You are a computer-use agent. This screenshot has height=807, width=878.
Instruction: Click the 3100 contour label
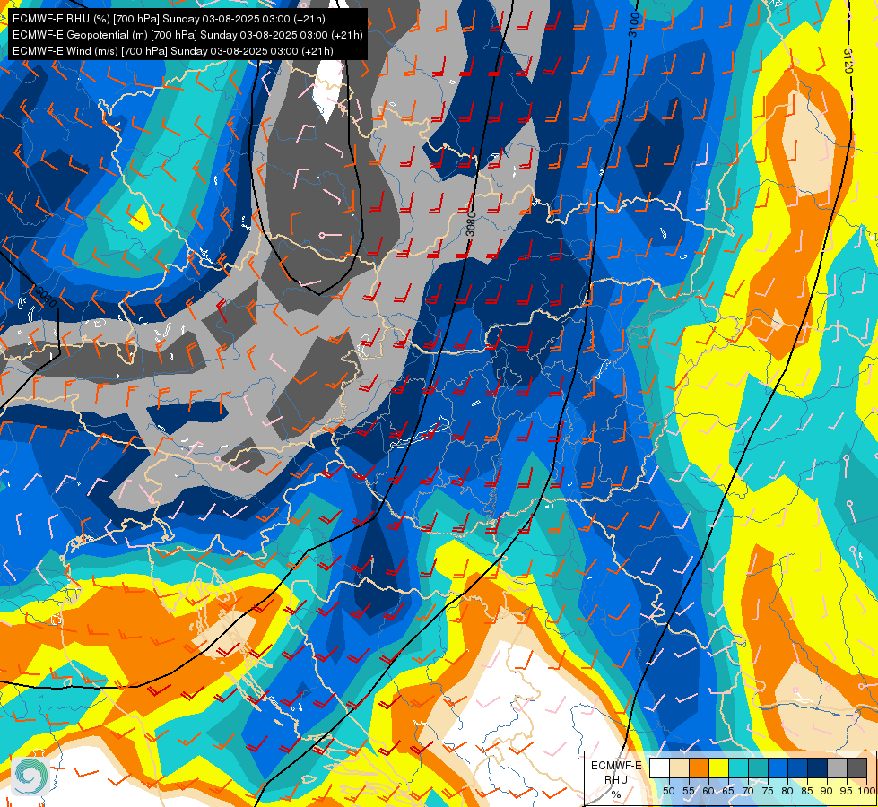point(633,25)
